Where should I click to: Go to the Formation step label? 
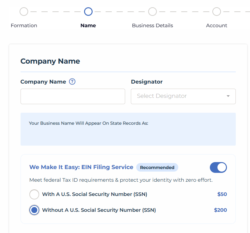[x=24, y=25]
